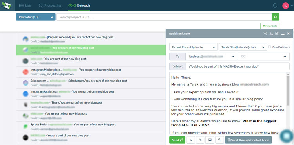Focus the Search prospect in list field

164,17
